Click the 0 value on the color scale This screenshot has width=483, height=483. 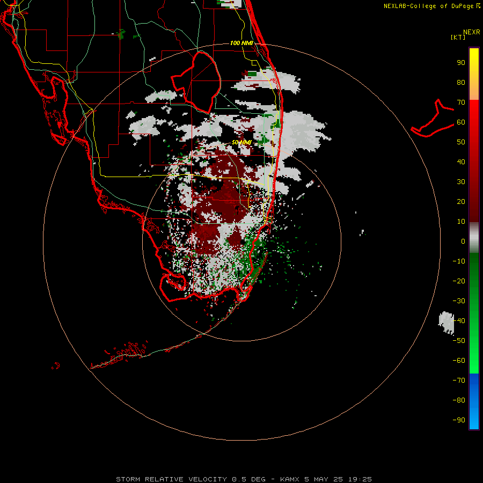coord(463,241)
